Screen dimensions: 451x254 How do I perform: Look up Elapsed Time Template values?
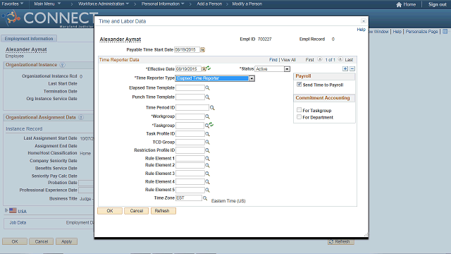207,87
